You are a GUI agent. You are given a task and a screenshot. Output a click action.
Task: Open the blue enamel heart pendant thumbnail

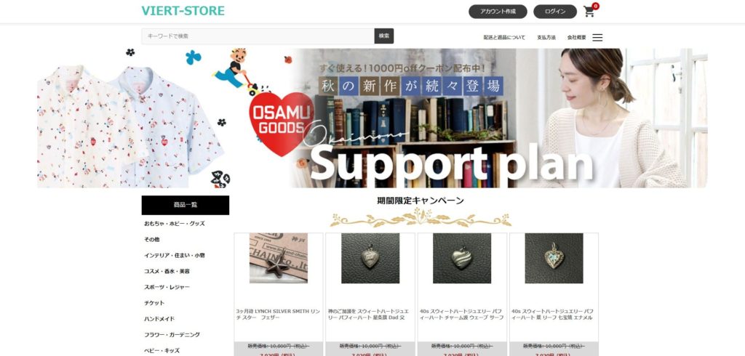[x=554, y=258]
